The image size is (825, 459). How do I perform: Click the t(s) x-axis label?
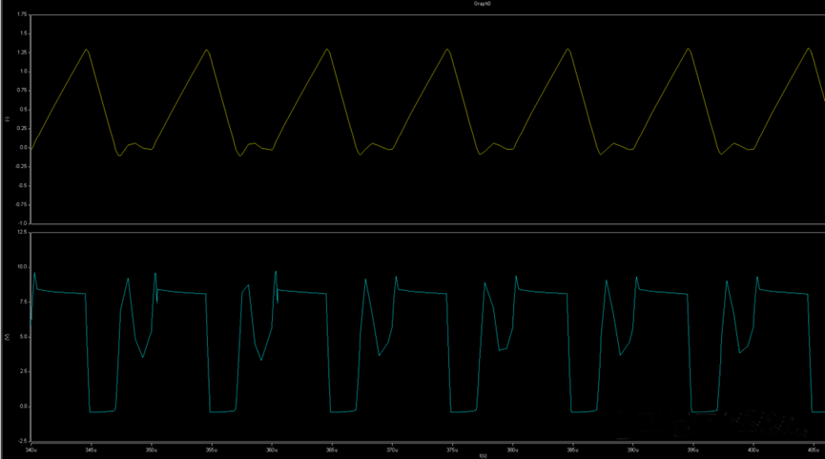pos(482,455)
